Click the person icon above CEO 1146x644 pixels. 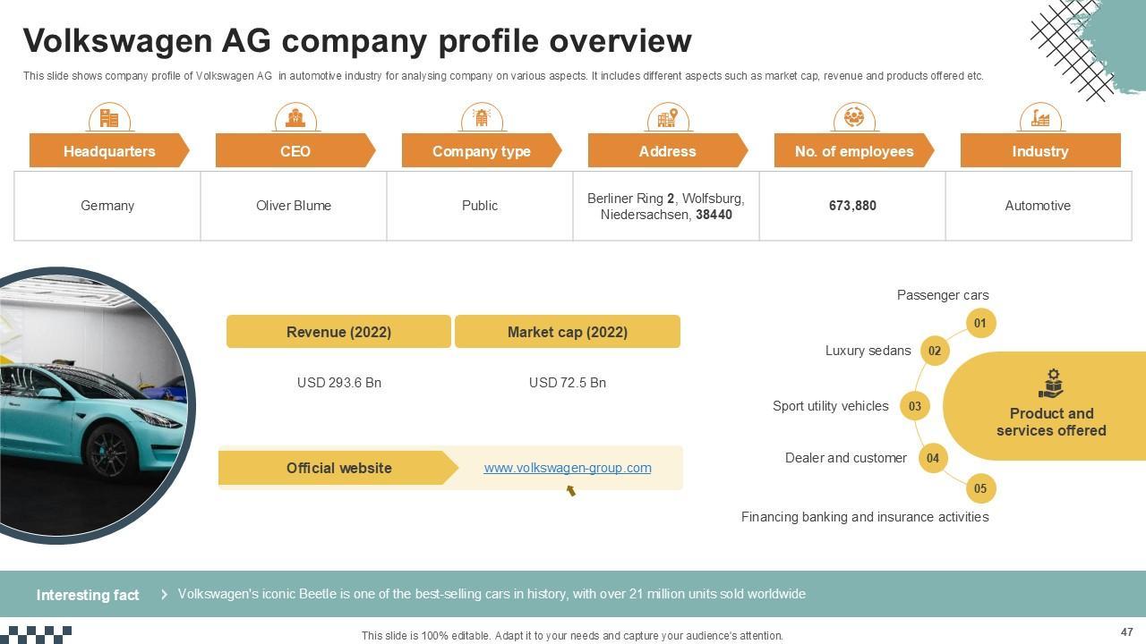[x=295, y=117]
